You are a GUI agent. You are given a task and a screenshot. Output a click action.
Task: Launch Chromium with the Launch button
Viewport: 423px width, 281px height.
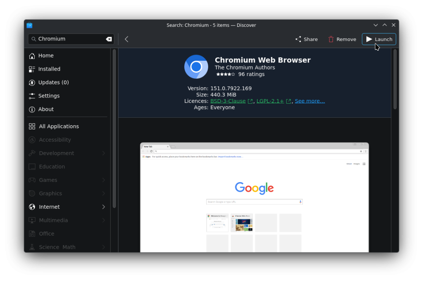379,39
